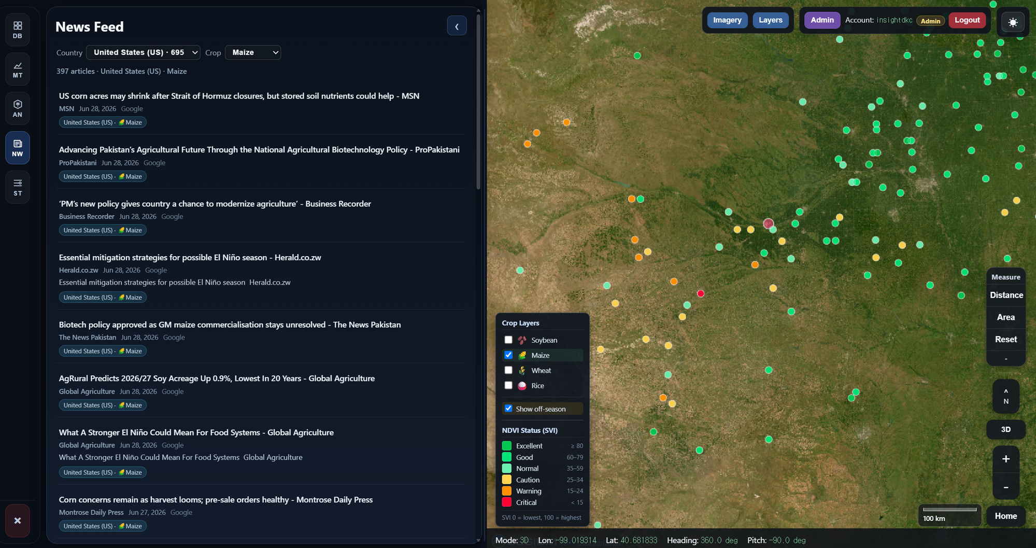Open the DB dashboard sidebar icon
Screen dimensions: 1036x548
coord(18,30)
